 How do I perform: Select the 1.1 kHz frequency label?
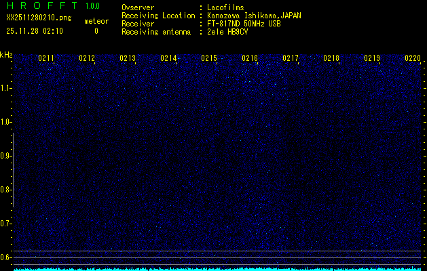click(x=6, y=88)
